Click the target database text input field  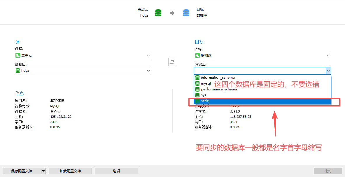260,71
